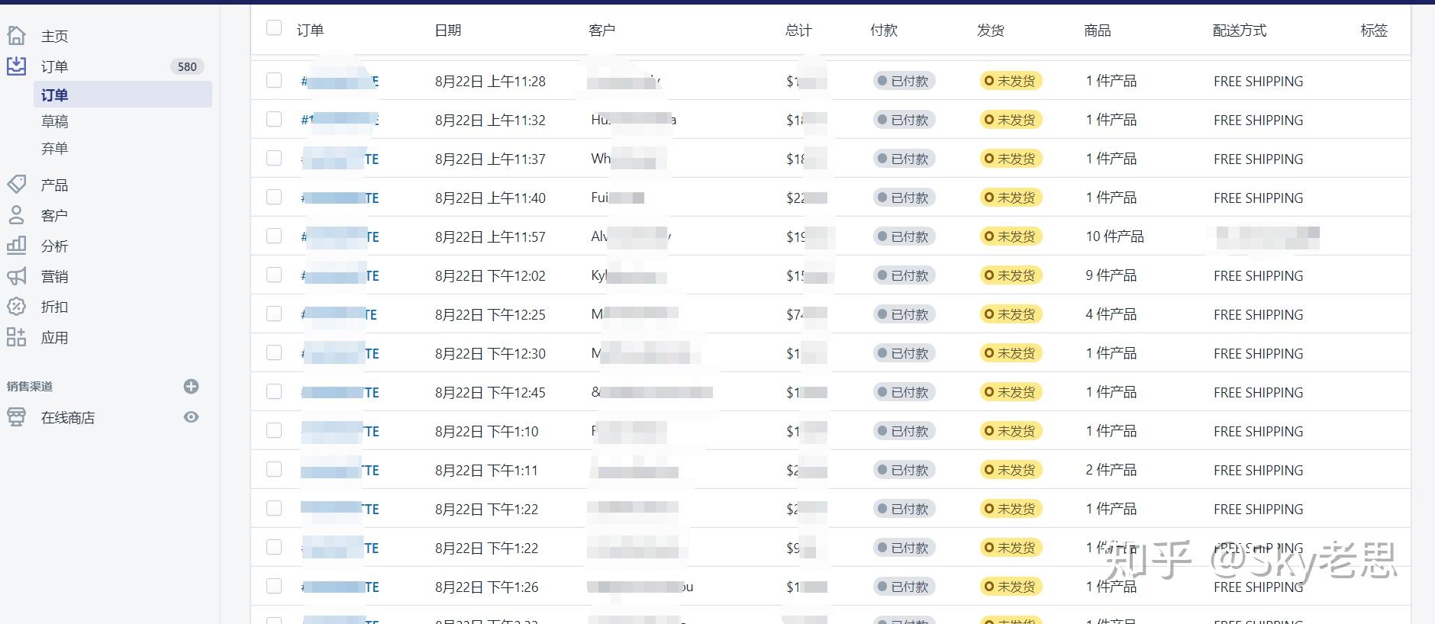Check the order from 上午11:28
Screen dimensions: 1435x624
(x=274, y=80)
